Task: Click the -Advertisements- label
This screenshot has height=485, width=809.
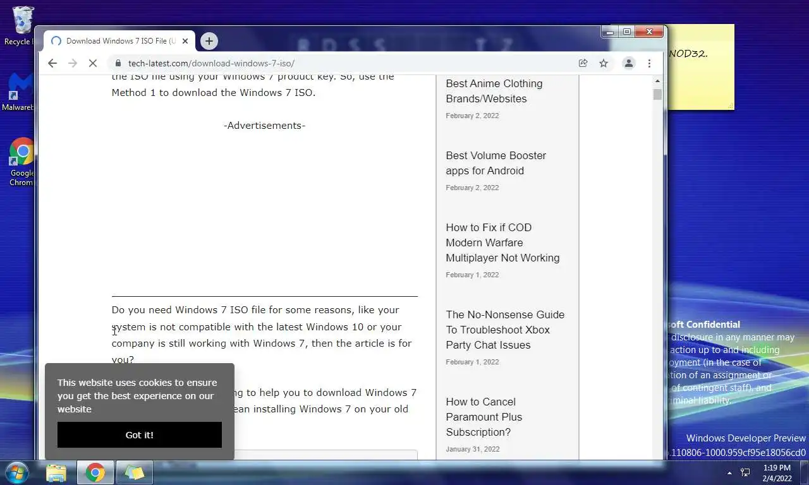Action: coord(264,125)
